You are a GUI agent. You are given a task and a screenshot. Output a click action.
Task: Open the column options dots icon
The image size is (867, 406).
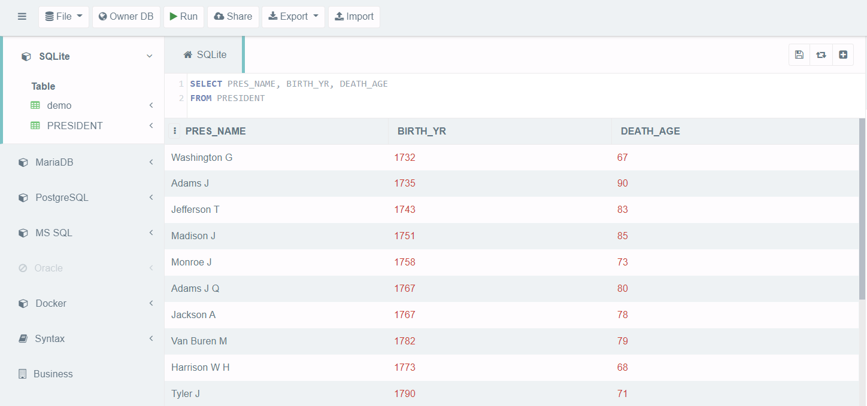[x=174, y=131]
